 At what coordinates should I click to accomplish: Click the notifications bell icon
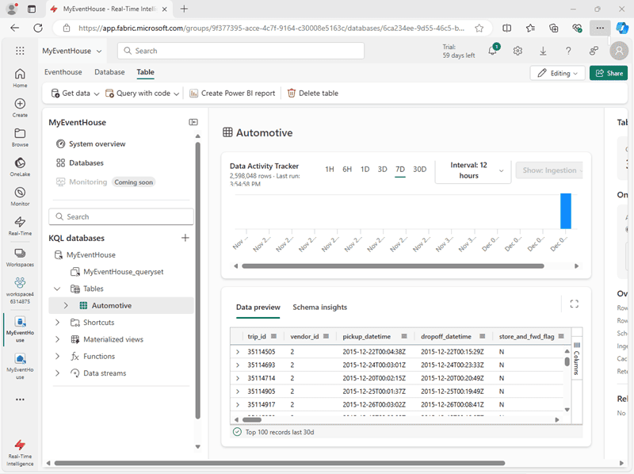pos(493,51)
